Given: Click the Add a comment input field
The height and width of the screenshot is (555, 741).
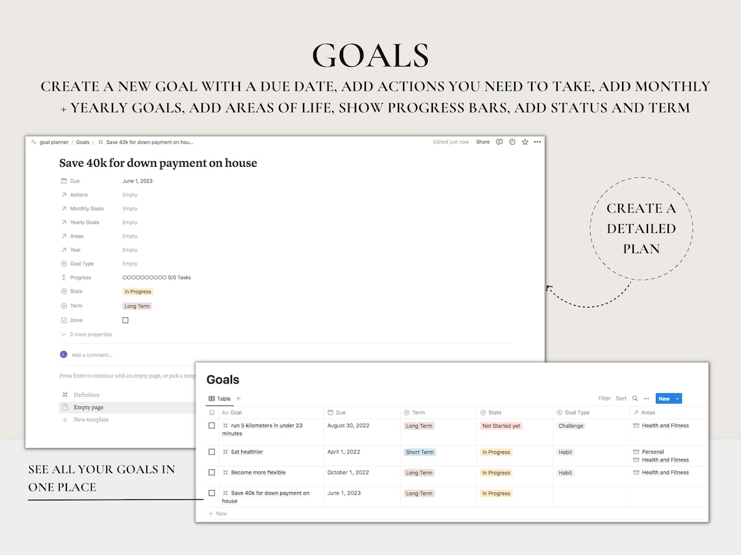Looking at the screenshot, I should click(x=91, y=355).
